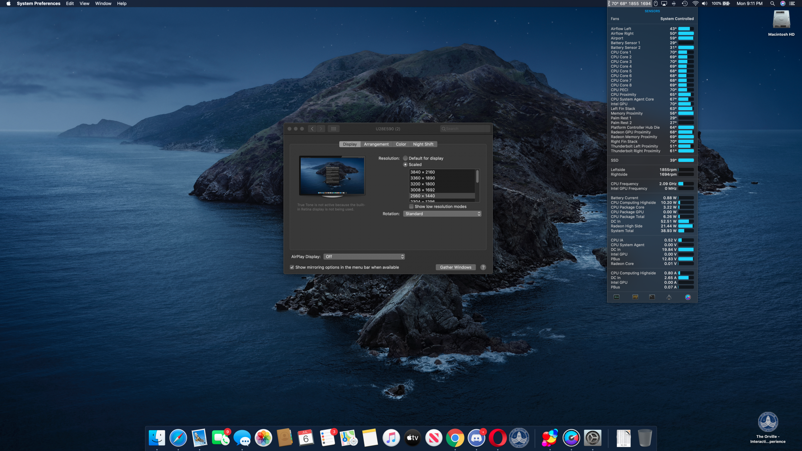Open the View menu

(x=84, y=4)
